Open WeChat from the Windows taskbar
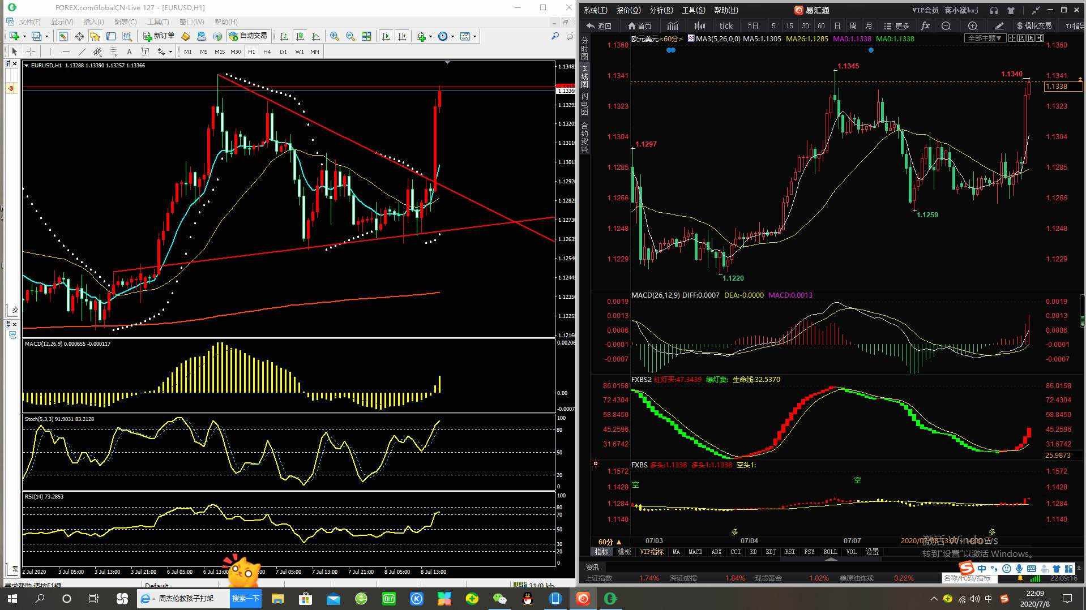This screenshot has height=610, width=1086. point(499,598)
